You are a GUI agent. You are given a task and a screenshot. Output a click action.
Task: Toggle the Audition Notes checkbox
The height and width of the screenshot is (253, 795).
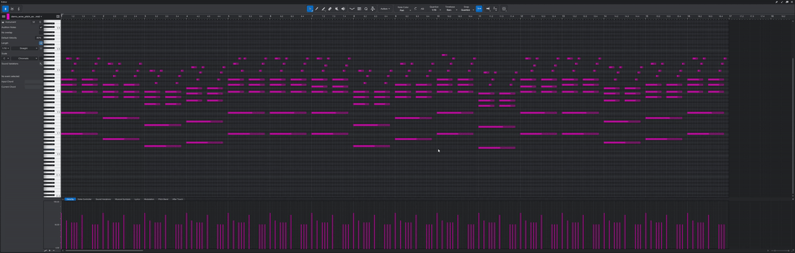[x=41, y=27]
